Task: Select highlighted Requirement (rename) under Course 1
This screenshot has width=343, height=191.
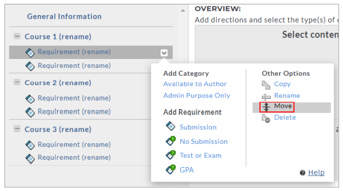Action: (x=74, y=52)
